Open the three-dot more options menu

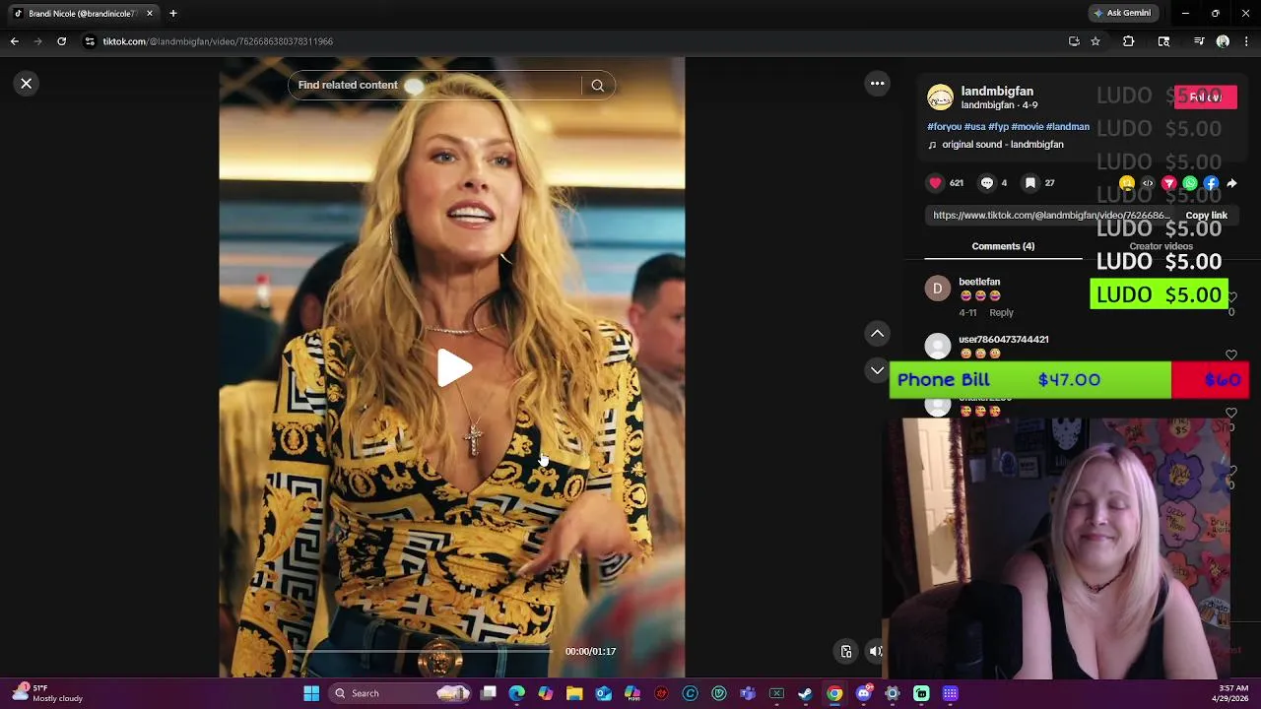coord(877,84)
